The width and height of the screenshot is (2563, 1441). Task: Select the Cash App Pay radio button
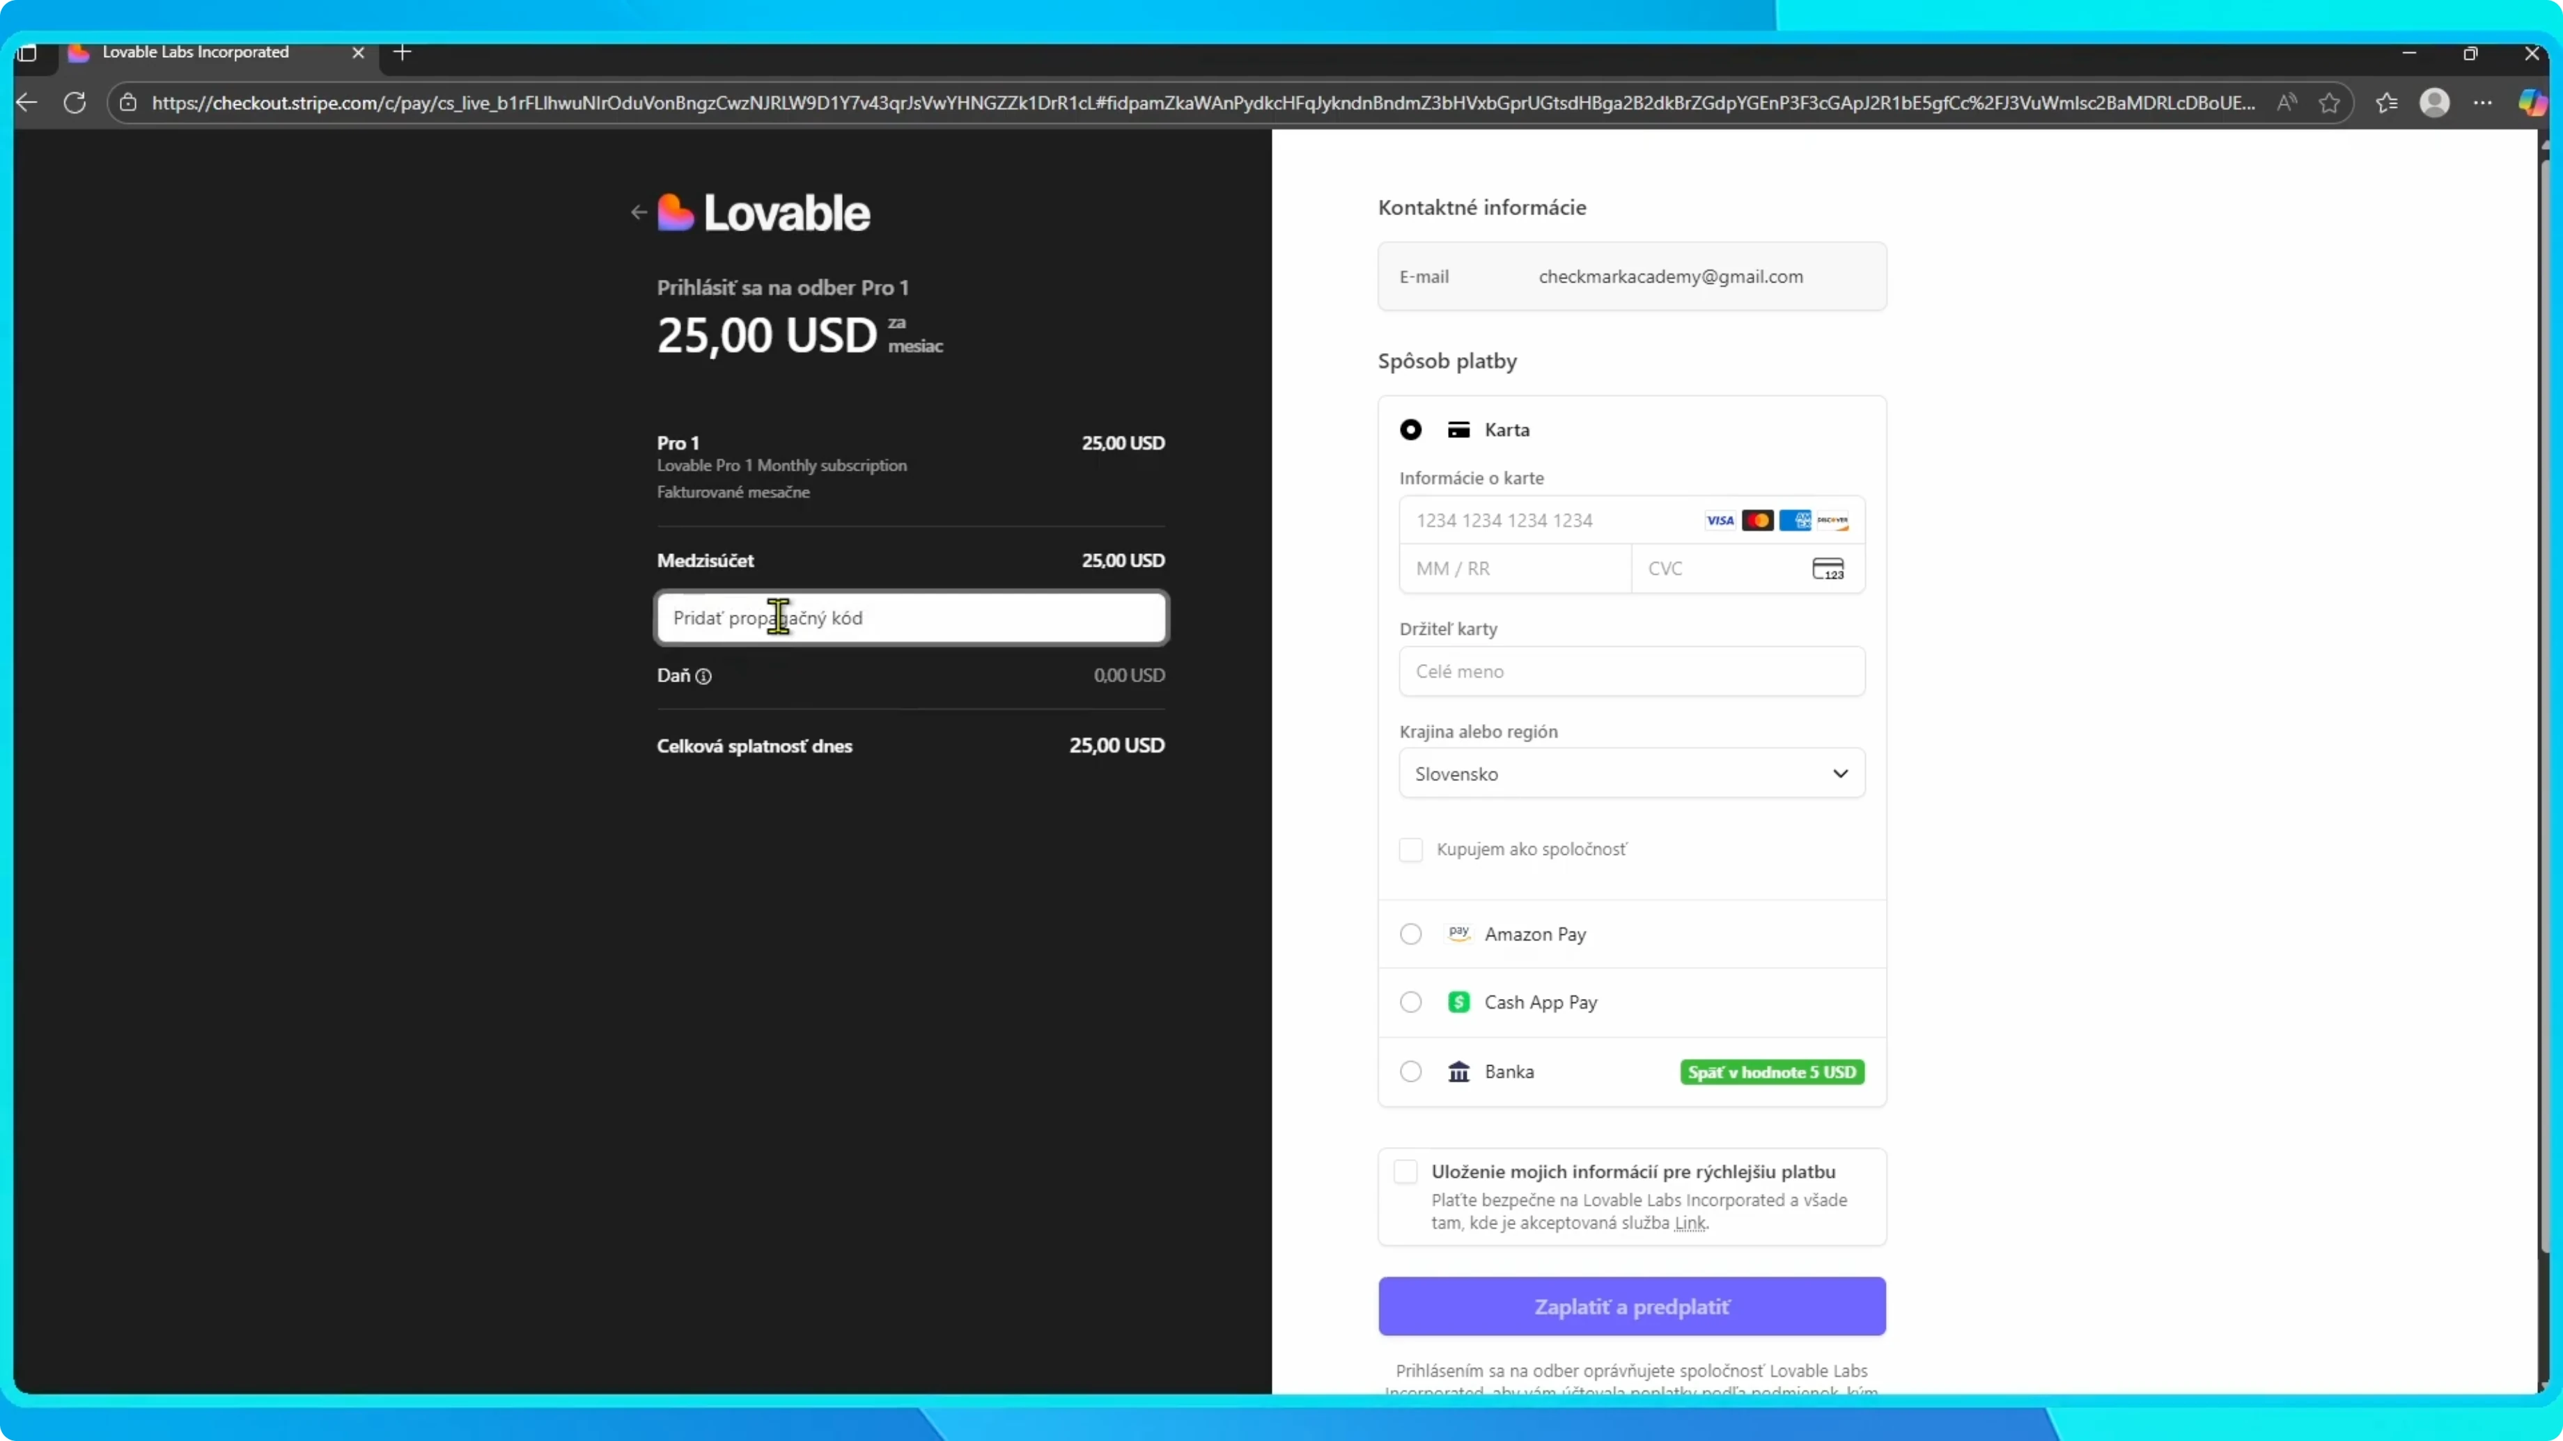1411,1002
